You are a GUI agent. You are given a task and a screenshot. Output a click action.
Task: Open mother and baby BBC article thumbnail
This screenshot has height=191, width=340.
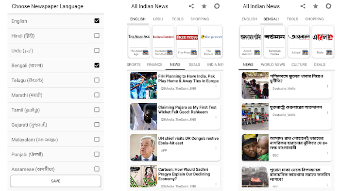point(255,147)
